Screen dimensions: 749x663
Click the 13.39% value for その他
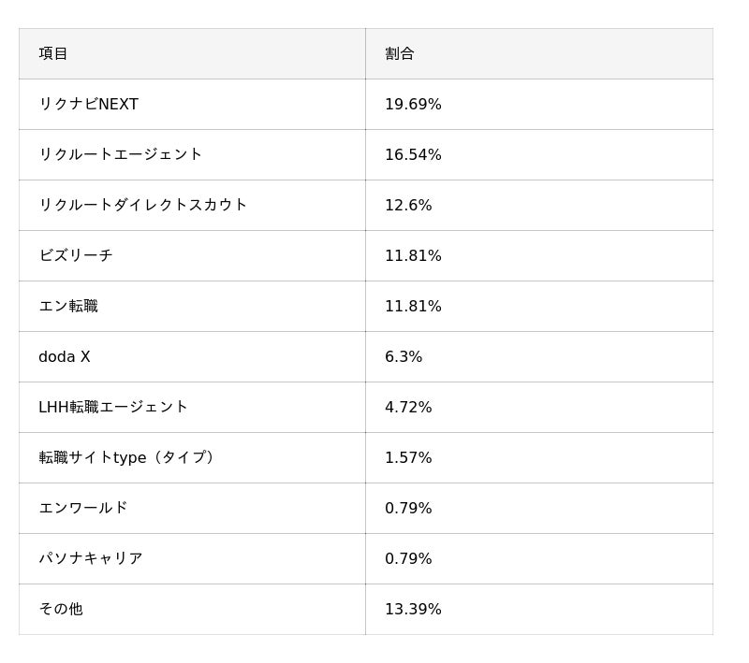click(x=413, y=609)
